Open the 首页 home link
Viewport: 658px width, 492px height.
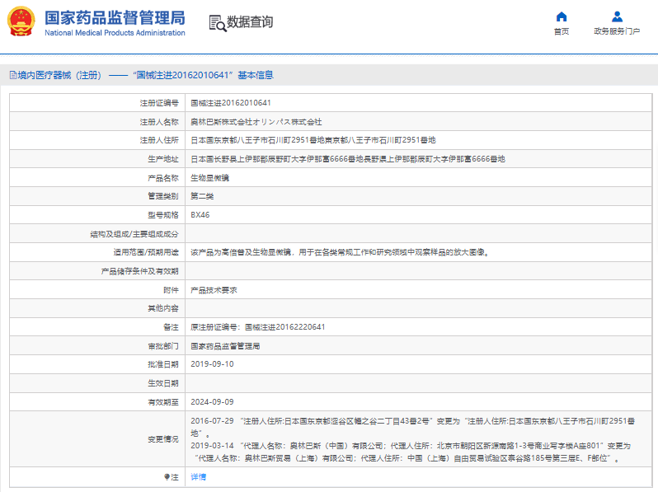coord(562,31)
